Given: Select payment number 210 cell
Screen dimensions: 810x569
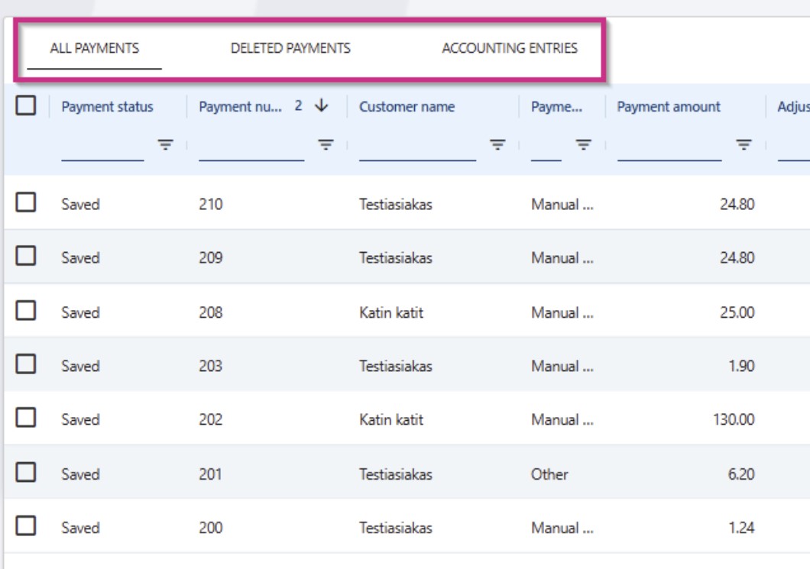Looking at the screenshot, I should (211, 205).
